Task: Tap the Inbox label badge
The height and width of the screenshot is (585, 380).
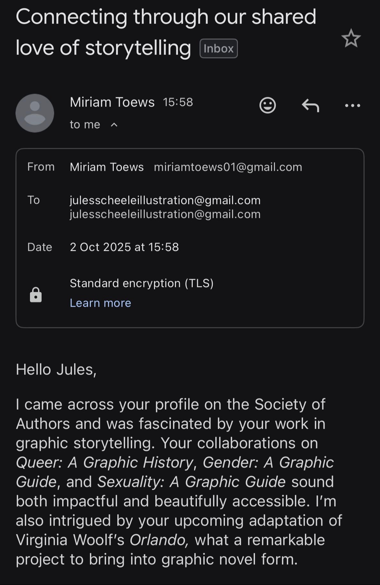Action: [x=219, y=48]
